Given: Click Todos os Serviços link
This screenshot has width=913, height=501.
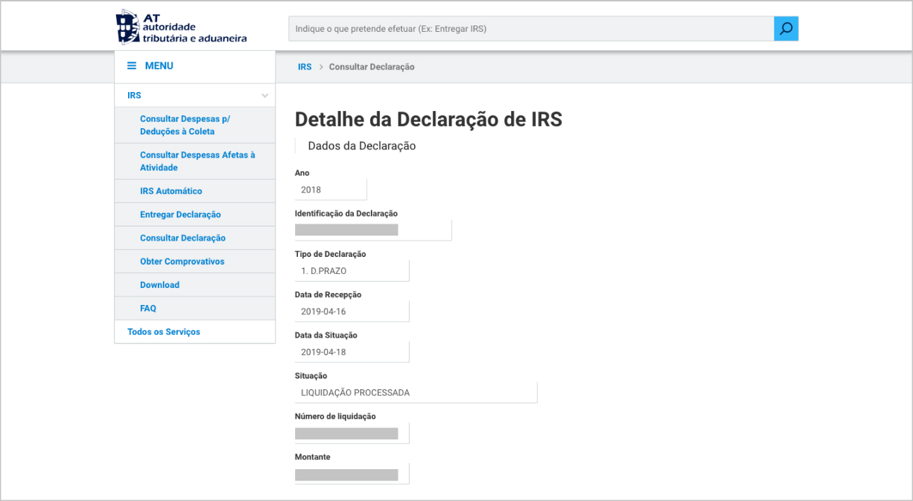Looking at the screenshot, I should (163, 331).
